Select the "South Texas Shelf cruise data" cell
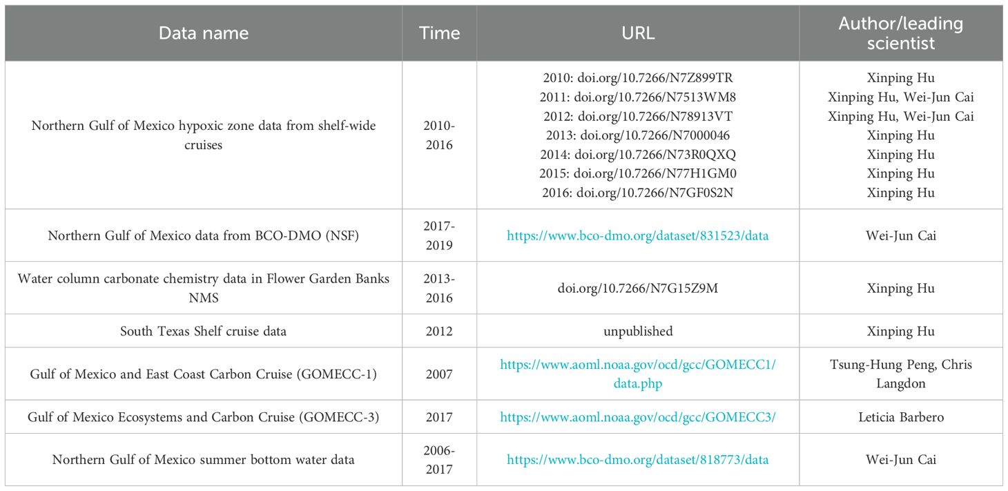The image size is (1008, 491). point(204,331)
